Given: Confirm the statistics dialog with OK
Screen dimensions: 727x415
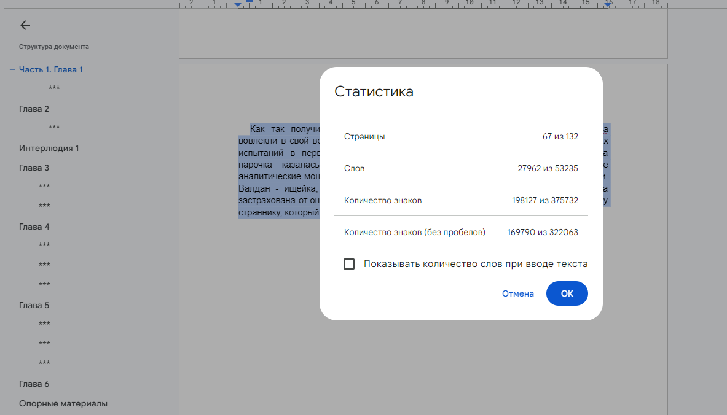Looking at the screenshot, I should (x=567, y=293).
